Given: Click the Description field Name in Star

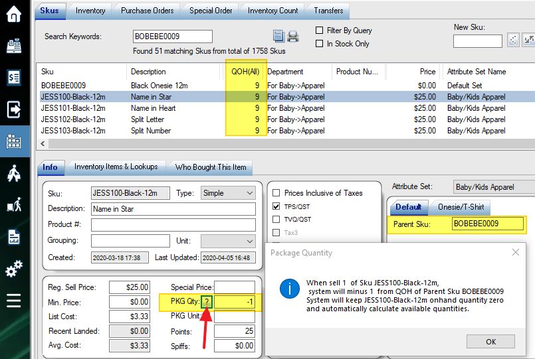Looking at the screenshot, I should (173, 209).
